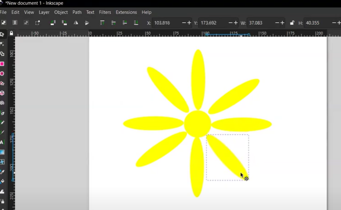Flip selected object vertically
The image size is (341, 210).
[87, 23]
